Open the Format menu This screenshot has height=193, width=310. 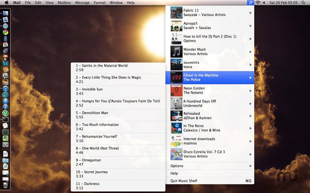pyautogui.click(x=100, y=3)
